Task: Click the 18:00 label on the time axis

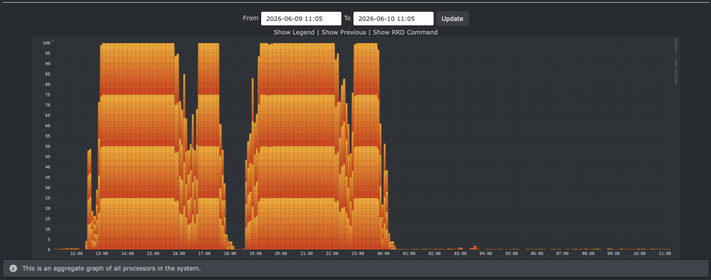Action: [230, 254]
